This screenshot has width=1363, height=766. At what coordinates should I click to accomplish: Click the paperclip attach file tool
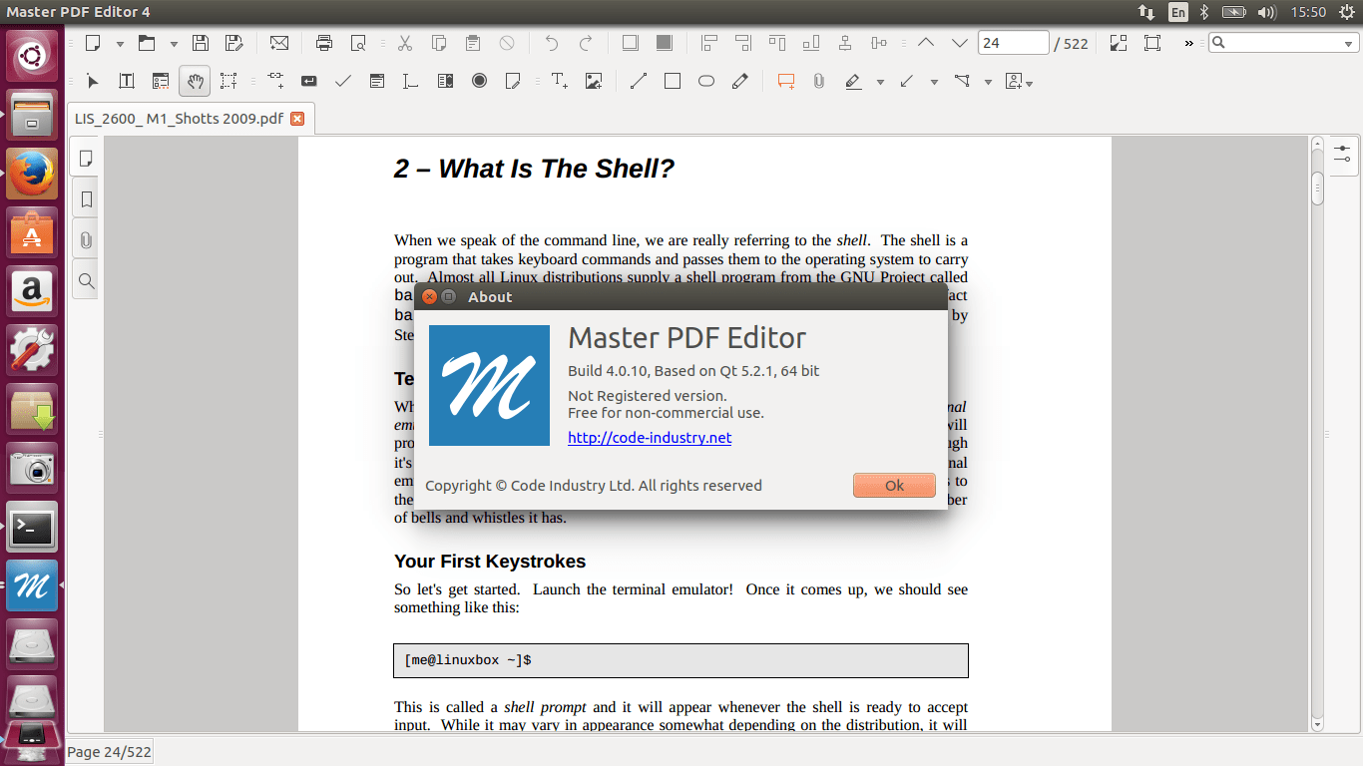click(x=819, y=81)
